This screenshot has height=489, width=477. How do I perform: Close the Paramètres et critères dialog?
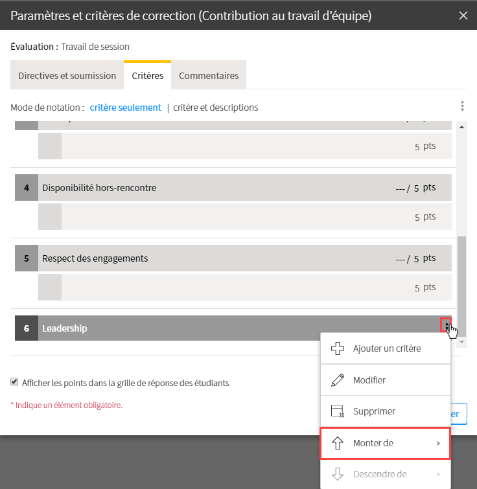[463, 16]
